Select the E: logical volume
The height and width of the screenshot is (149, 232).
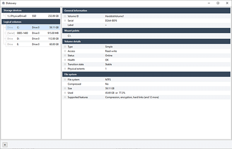point(33,44)
